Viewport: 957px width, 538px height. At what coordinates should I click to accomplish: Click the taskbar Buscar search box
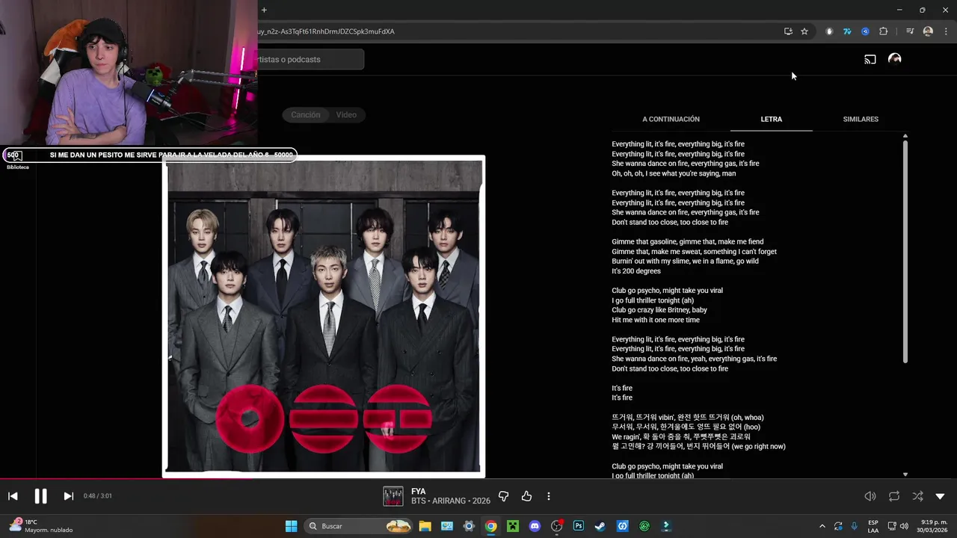[x=360, y=526]
